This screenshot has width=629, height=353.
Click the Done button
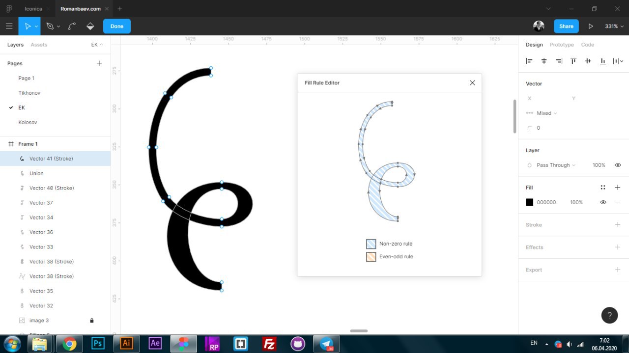(x=117, y=26)
